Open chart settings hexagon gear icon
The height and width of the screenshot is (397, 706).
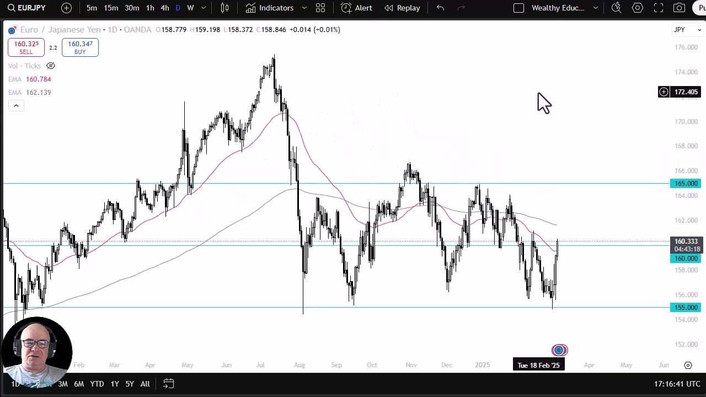[638, 8]
